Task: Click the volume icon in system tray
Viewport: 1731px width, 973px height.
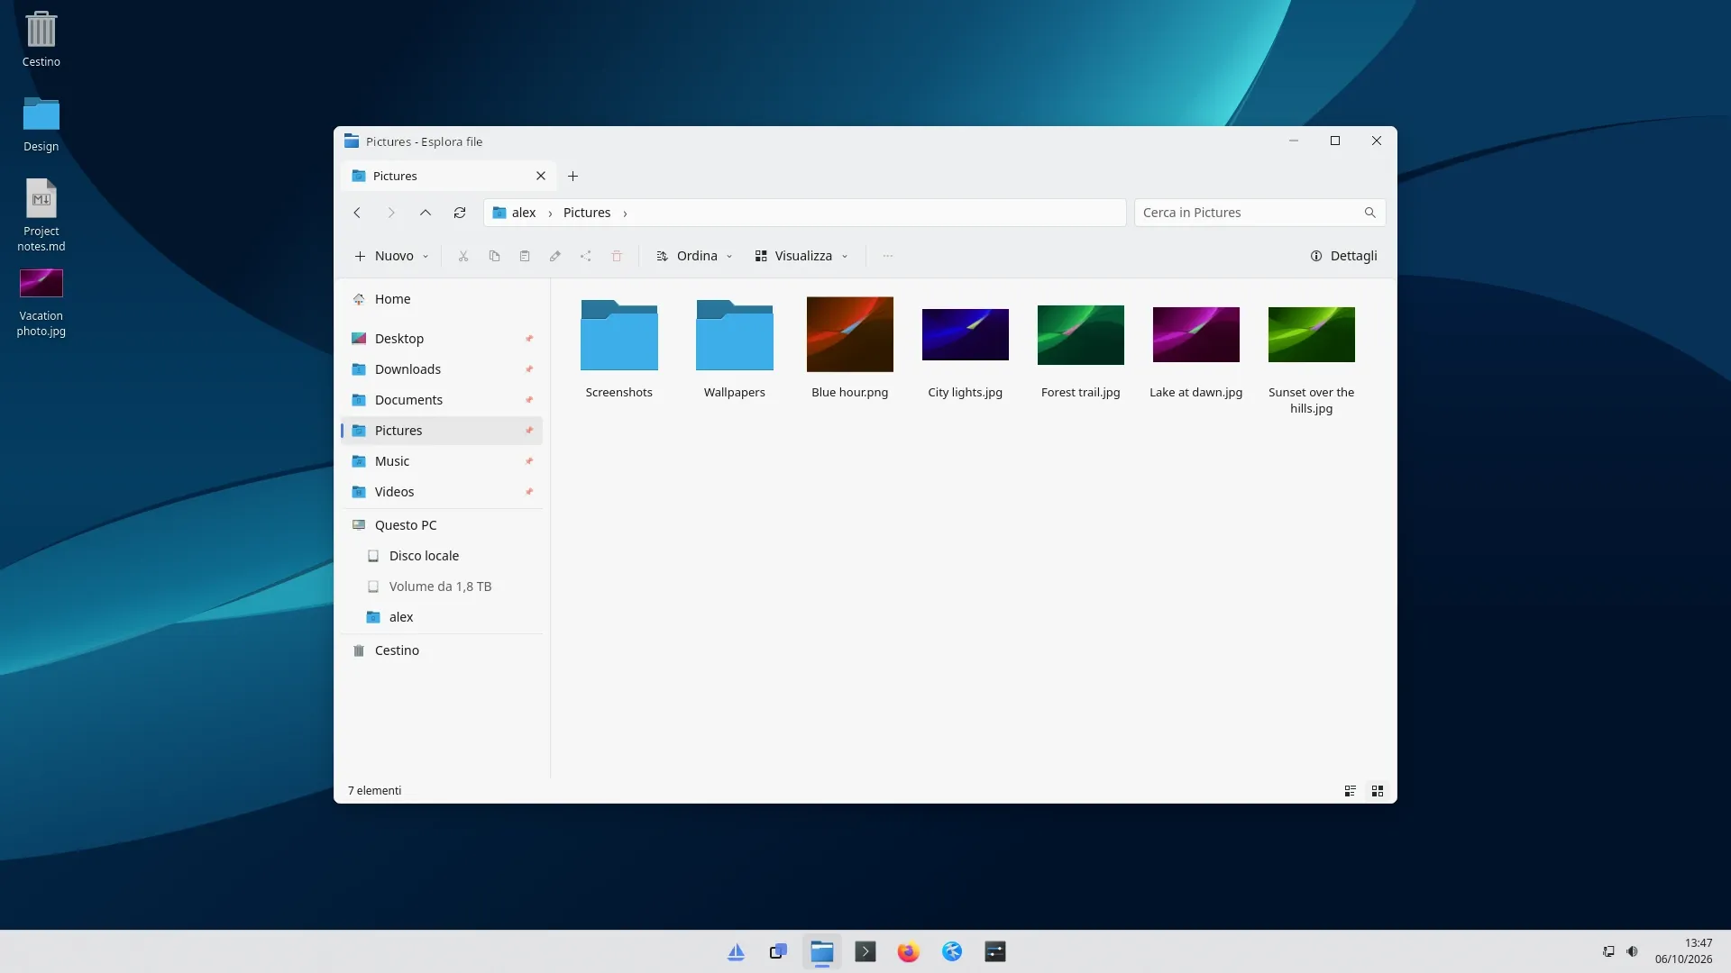Action: pos(1633,951)
